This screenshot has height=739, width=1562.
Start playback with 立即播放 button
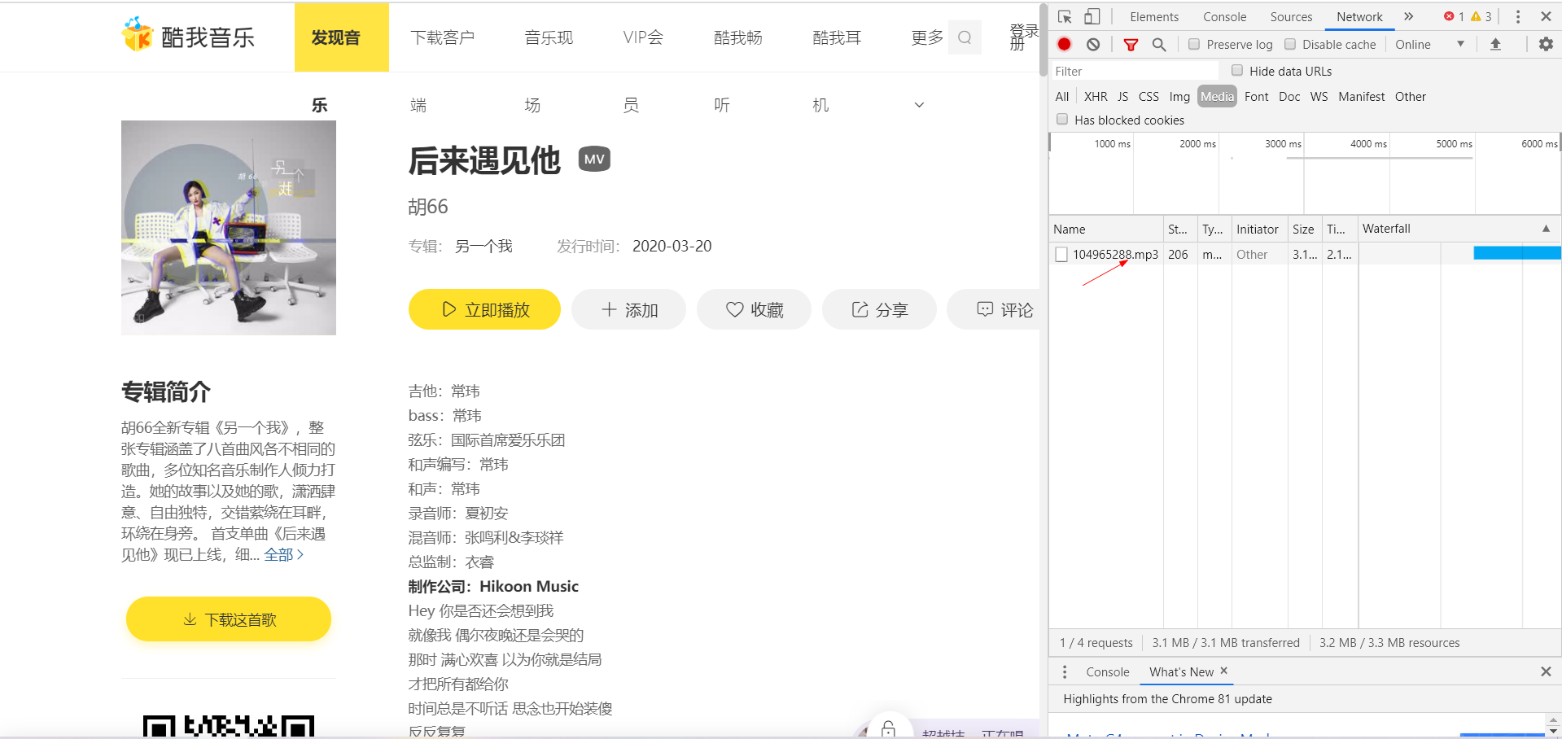[484, 309]
